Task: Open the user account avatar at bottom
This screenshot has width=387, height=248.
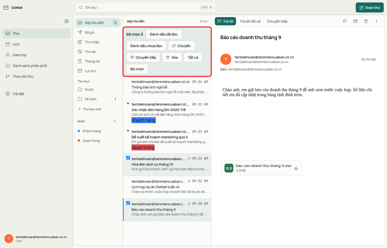Action: click(9, 239)
